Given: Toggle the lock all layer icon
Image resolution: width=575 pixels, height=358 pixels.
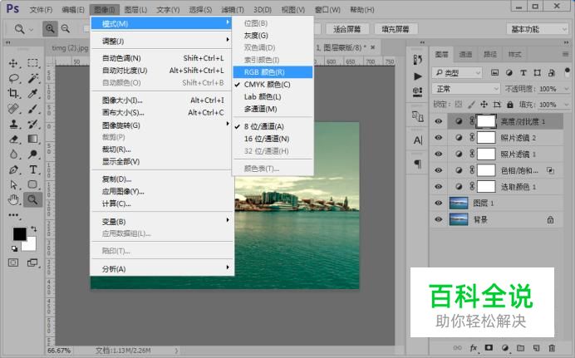Looking at the screenshot, I should 509,105.
